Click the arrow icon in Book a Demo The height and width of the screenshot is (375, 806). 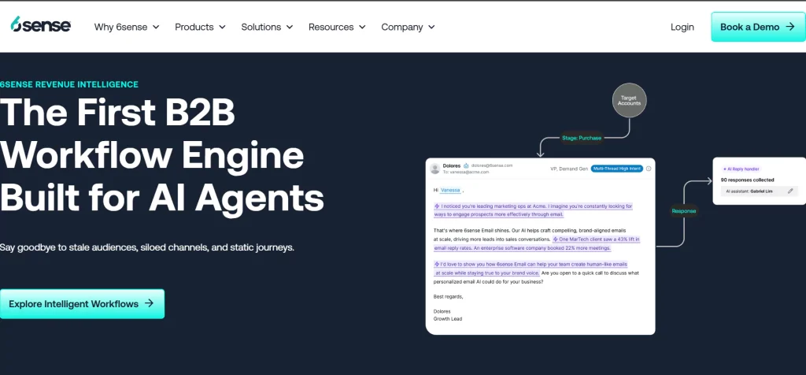[790, 27]
